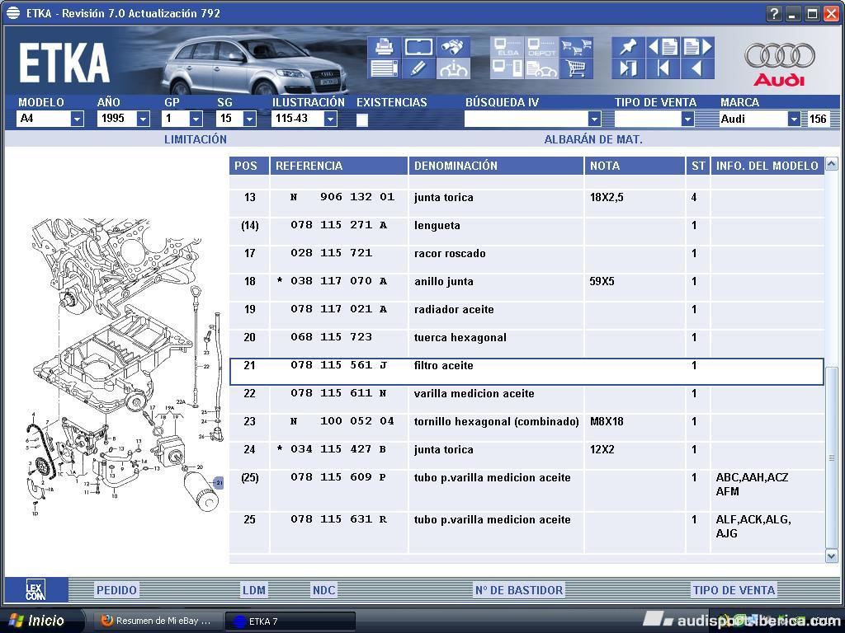Viewport: 845px width, 633px height.
Task: Select the pencil edit icon
Action: (x=418, y=68)
